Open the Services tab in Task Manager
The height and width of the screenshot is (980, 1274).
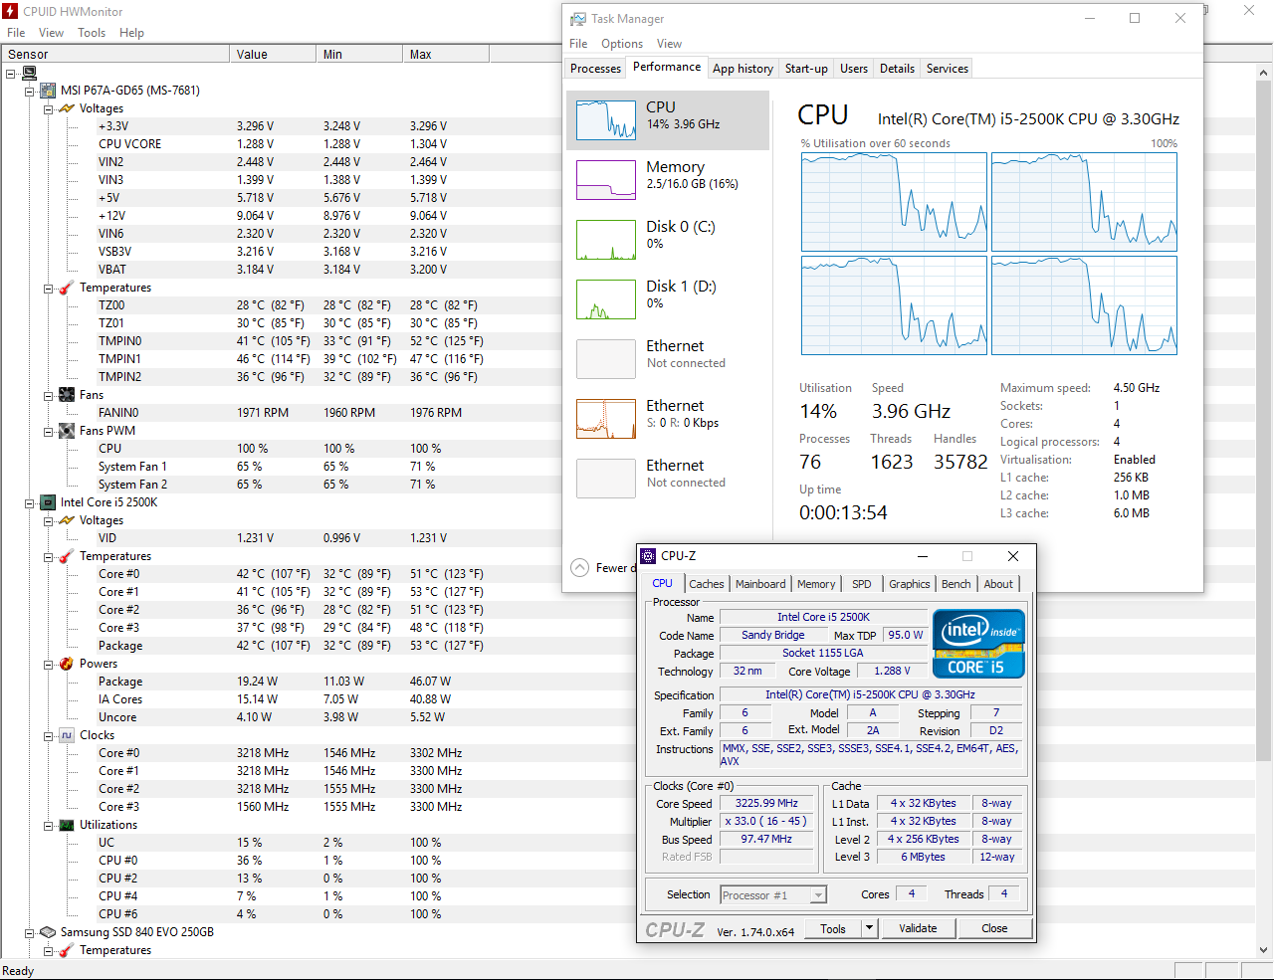click(948, 69)
